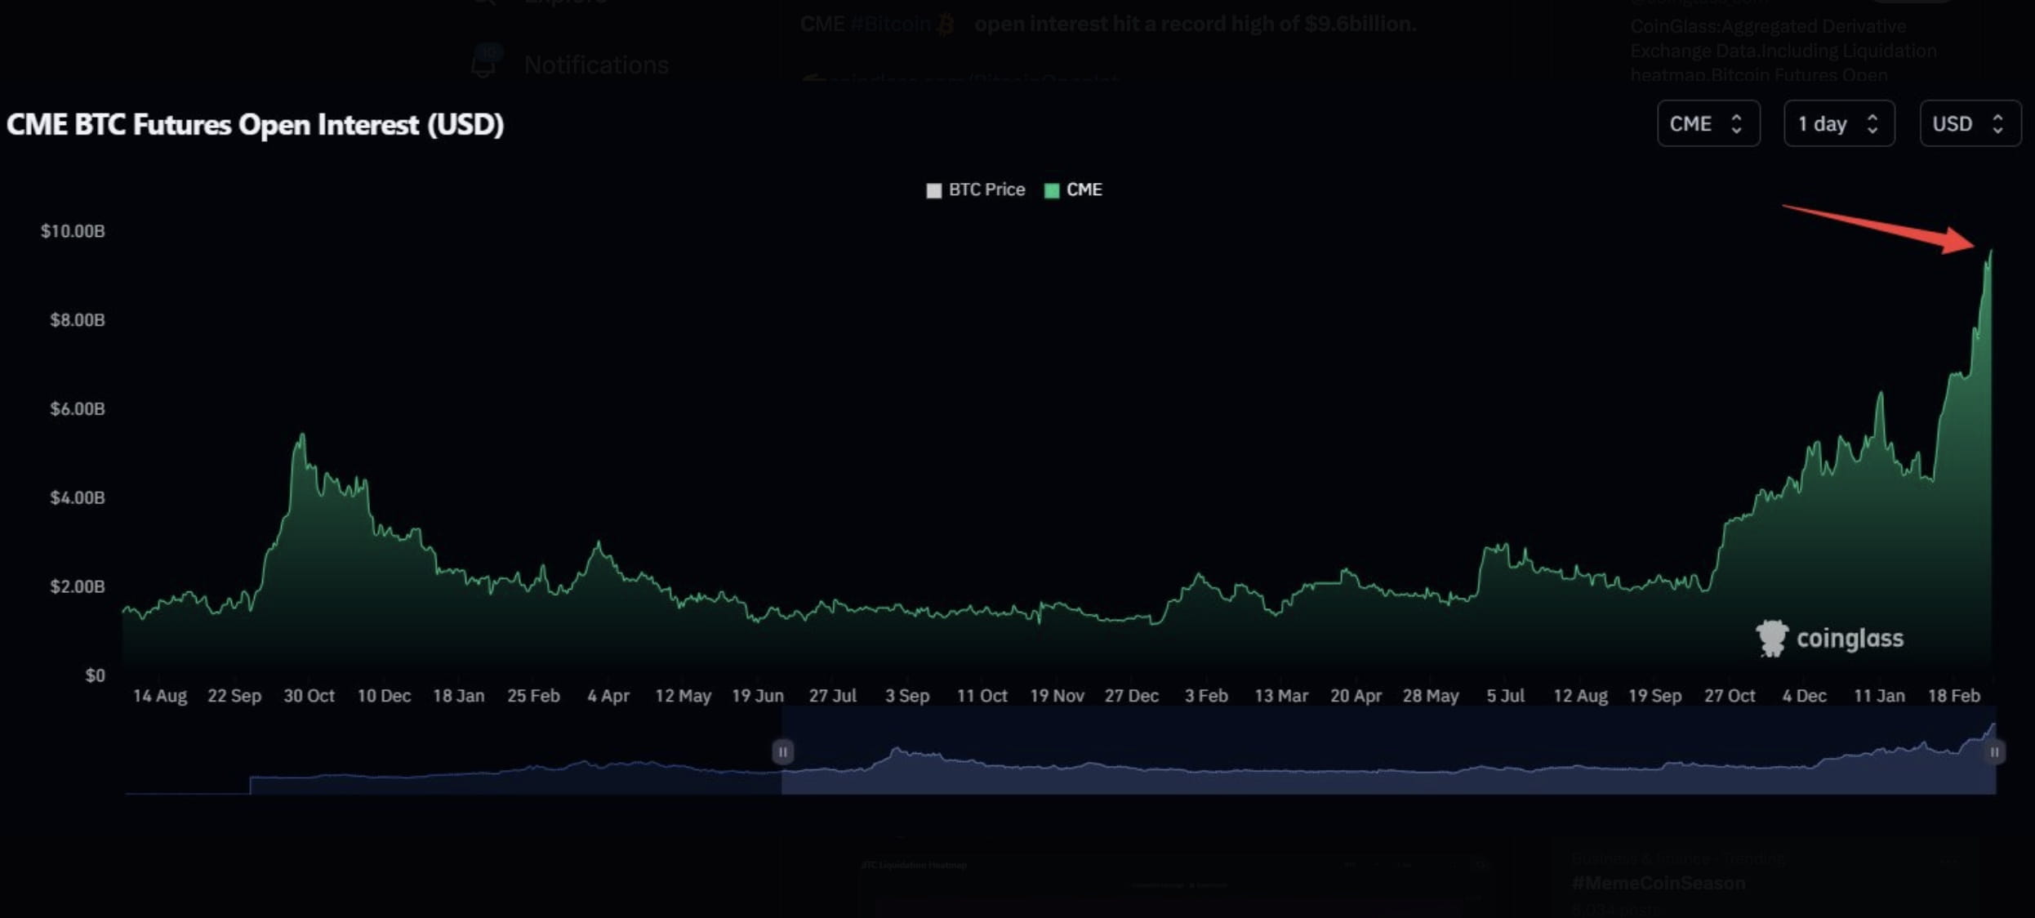Click the green CME legend swatch
Screen dimensions: 2035x918
pyautogui.click(x=1052, y=190)
